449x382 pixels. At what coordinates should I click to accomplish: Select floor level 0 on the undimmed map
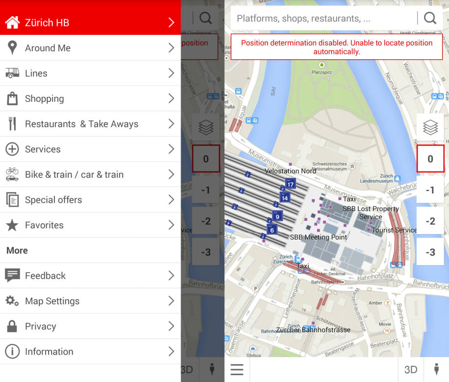tap(430, 159)
